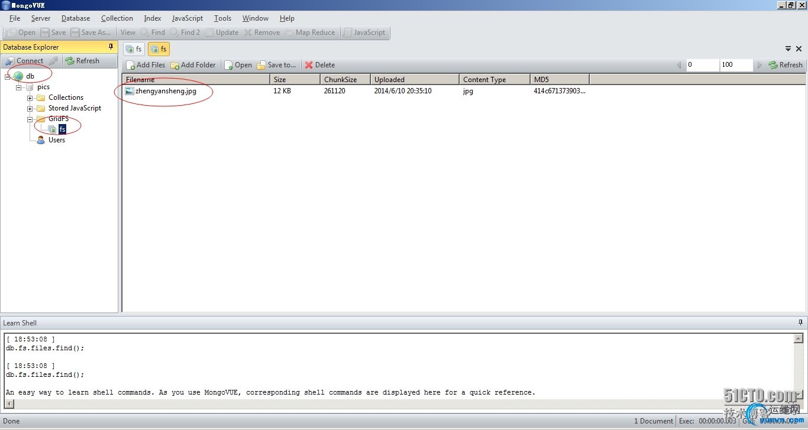Screen dimensions: 808x430
Task: Open the Tools menu
Action: click(222, 18)
